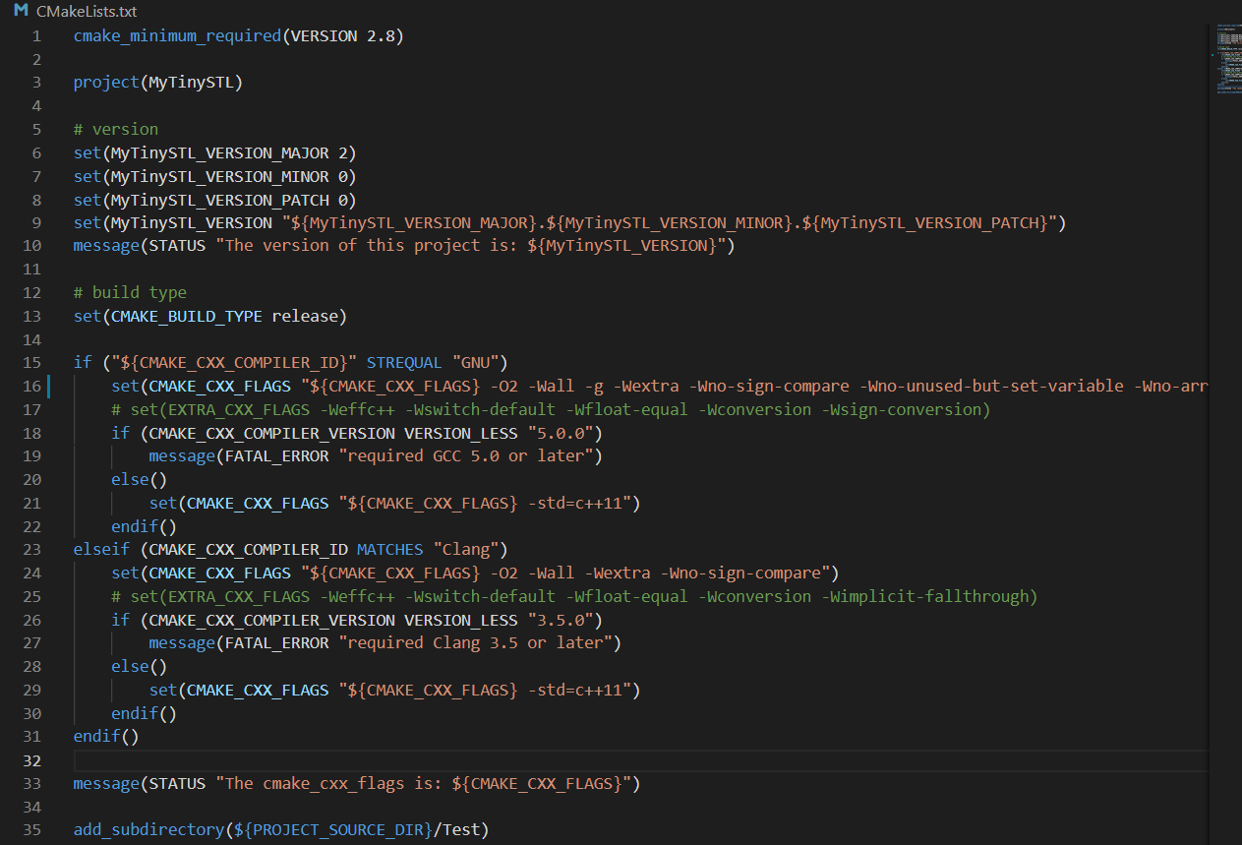
Task: Click the final endif() on line 31
Action: coord(106,737)
